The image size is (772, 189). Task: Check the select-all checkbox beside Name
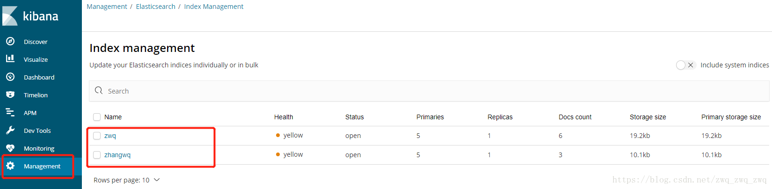point(97,117)
